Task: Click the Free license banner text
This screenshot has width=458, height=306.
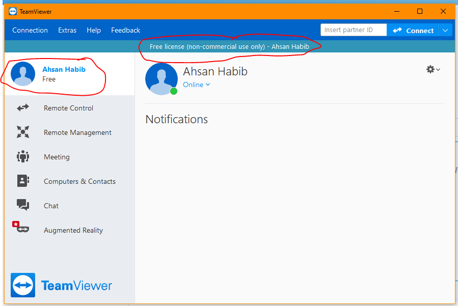Action: tap(229, 46)
